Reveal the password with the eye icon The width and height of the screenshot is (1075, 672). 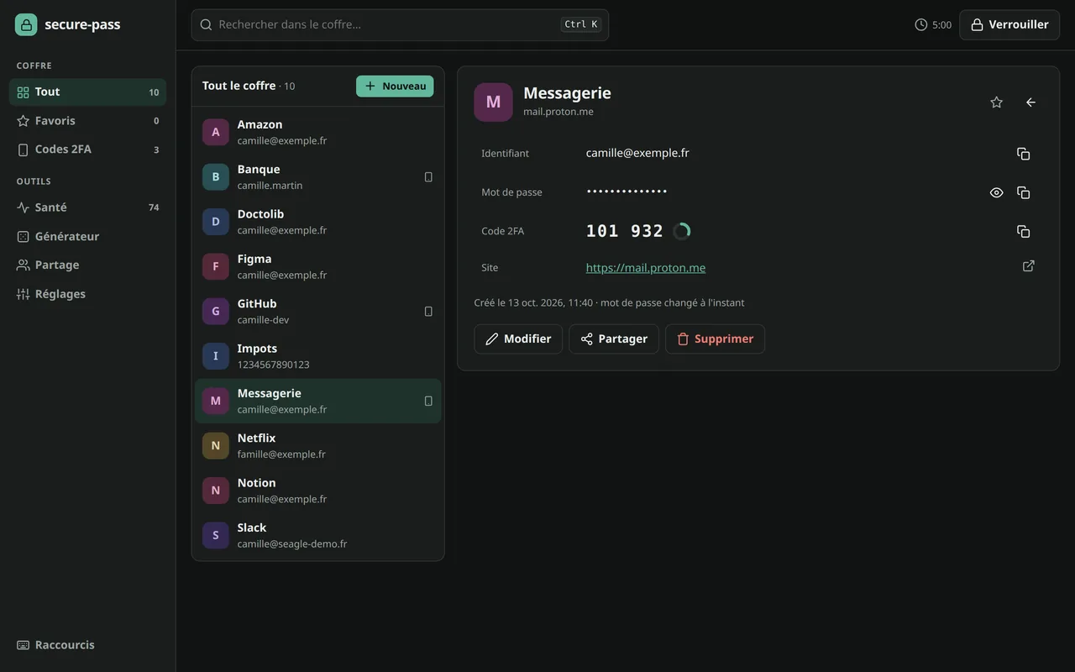tap(997, 192)
